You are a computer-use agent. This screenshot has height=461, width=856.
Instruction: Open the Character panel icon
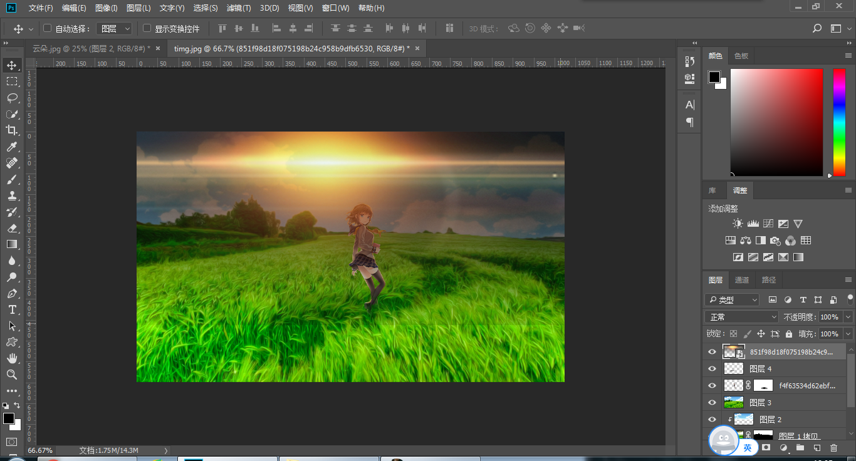[690, 105]
